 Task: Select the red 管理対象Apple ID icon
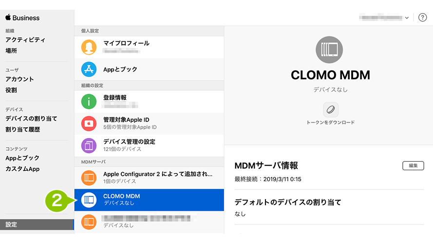click(89, 123)
